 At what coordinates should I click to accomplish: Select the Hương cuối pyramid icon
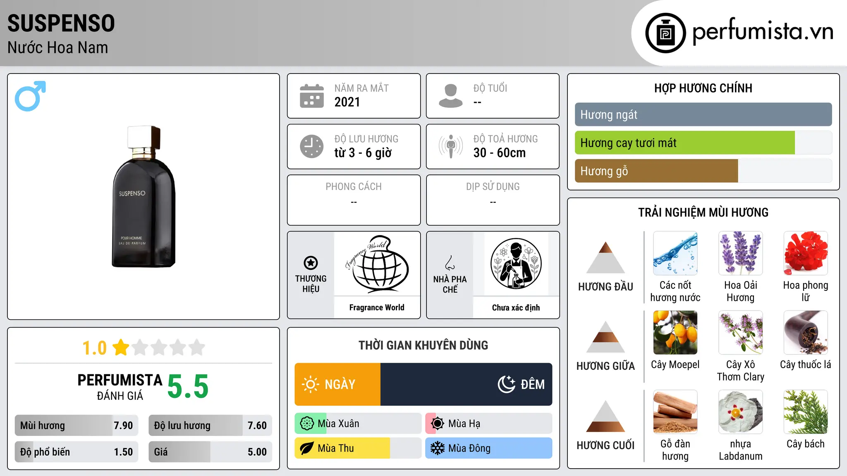coord(605,416)
